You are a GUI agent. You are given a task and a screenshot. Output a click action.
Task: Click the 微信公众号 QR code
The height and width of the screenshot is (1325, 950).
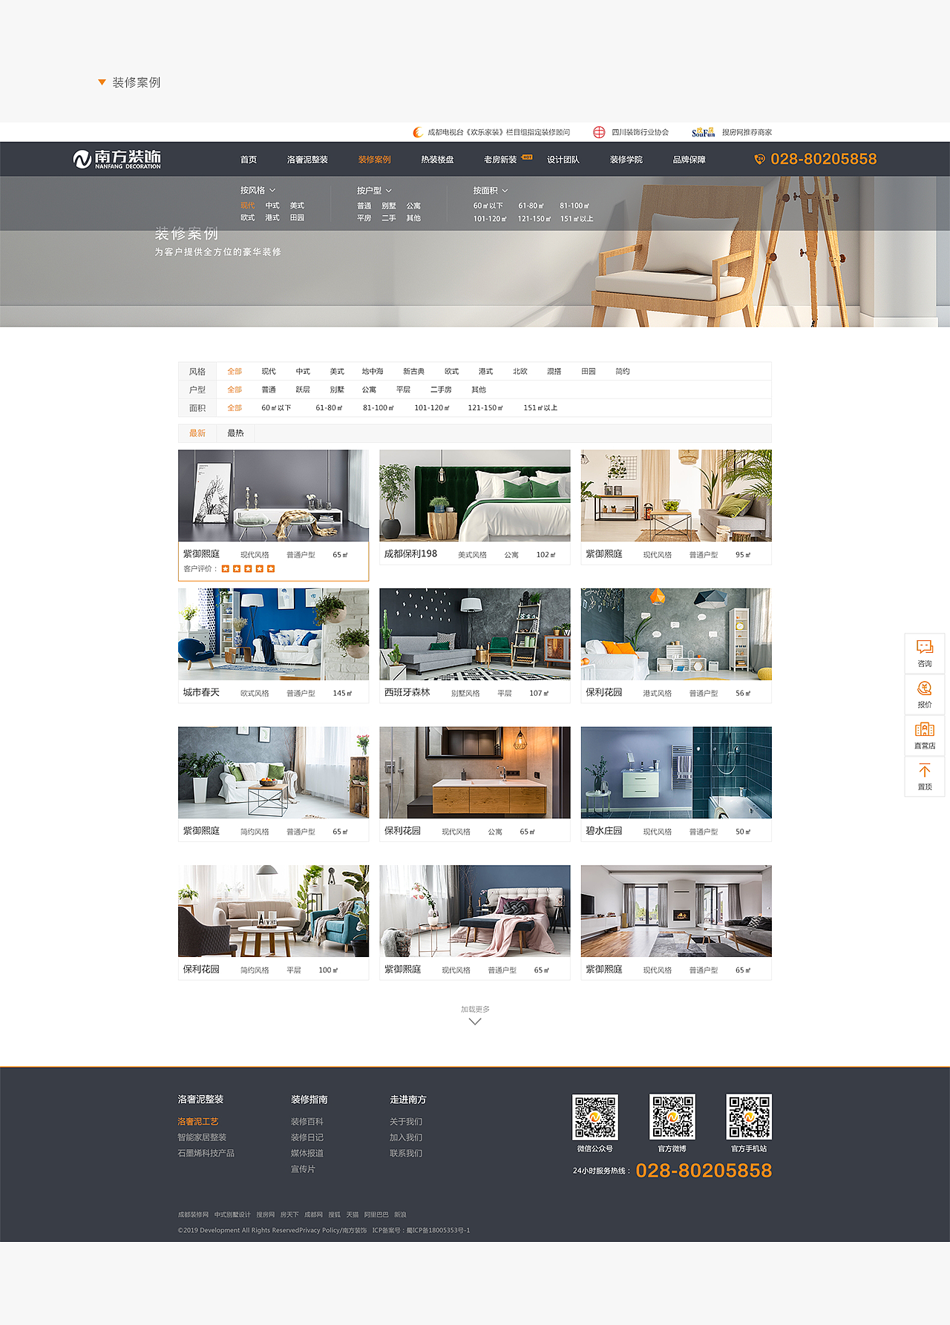point(595,1117)
